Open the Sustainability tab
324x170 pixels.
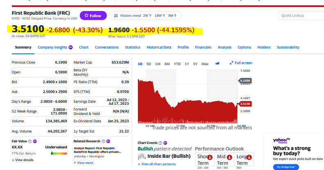coord(288,47)
